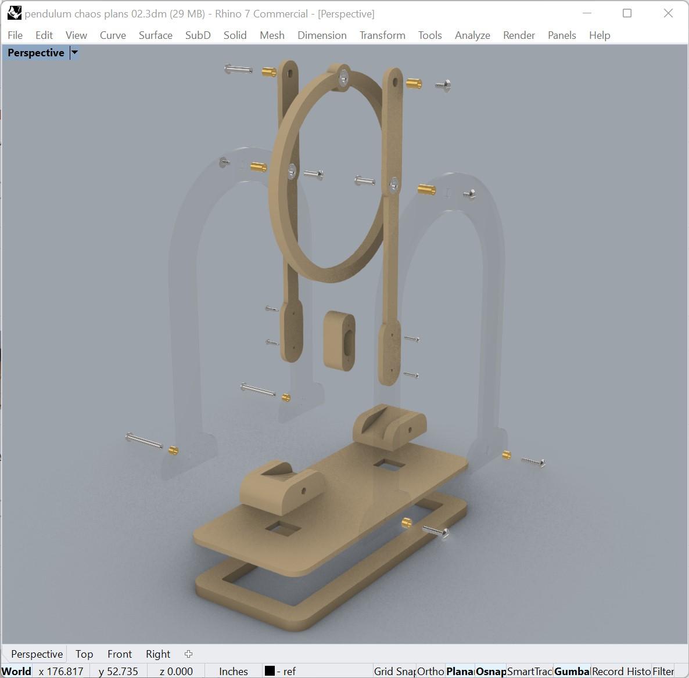The width and height of the screenshot is (689, 678).
Task: Minimize the Rhino window
Action: [x=587, y=13]
